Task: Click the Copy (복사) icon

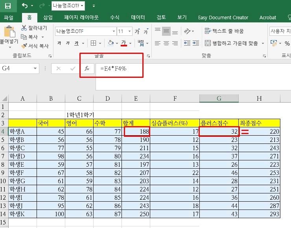Action: coord(24,37)
